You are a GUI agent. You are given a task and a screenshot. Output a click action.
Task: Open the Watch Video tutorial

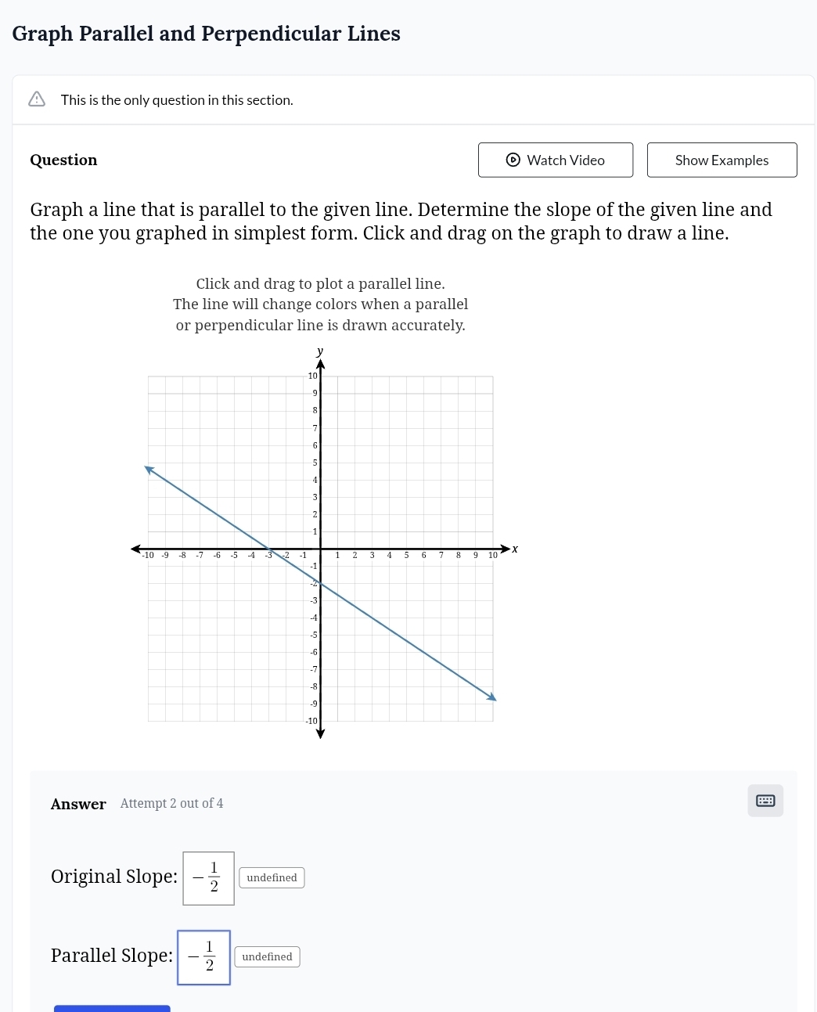556,160
